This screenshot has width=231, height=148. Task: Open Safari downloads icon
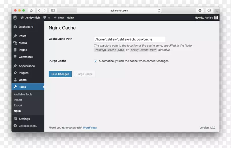coord(200,10)
